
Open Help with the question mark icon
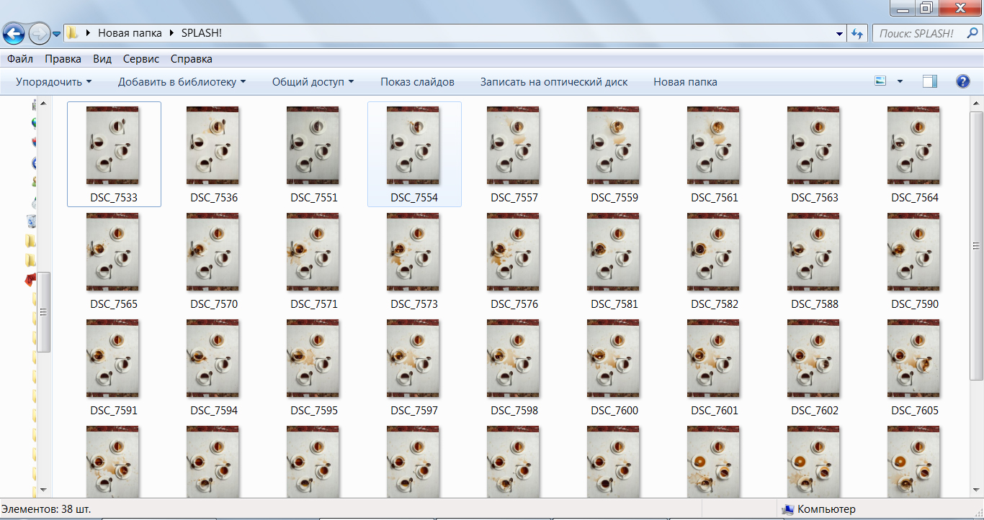[x=962, y=81]
